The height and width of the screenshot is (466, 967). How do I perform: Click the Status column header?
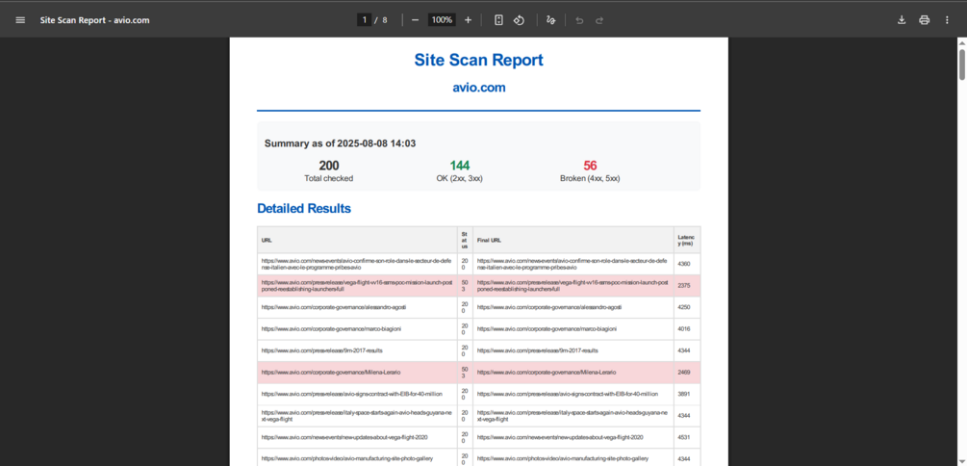(x=465, y=240)
